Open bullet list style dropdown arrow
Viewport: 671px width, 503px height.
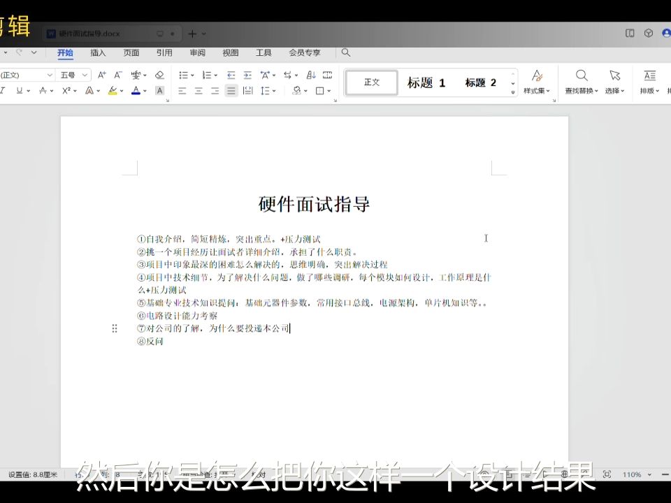[192, 75]
